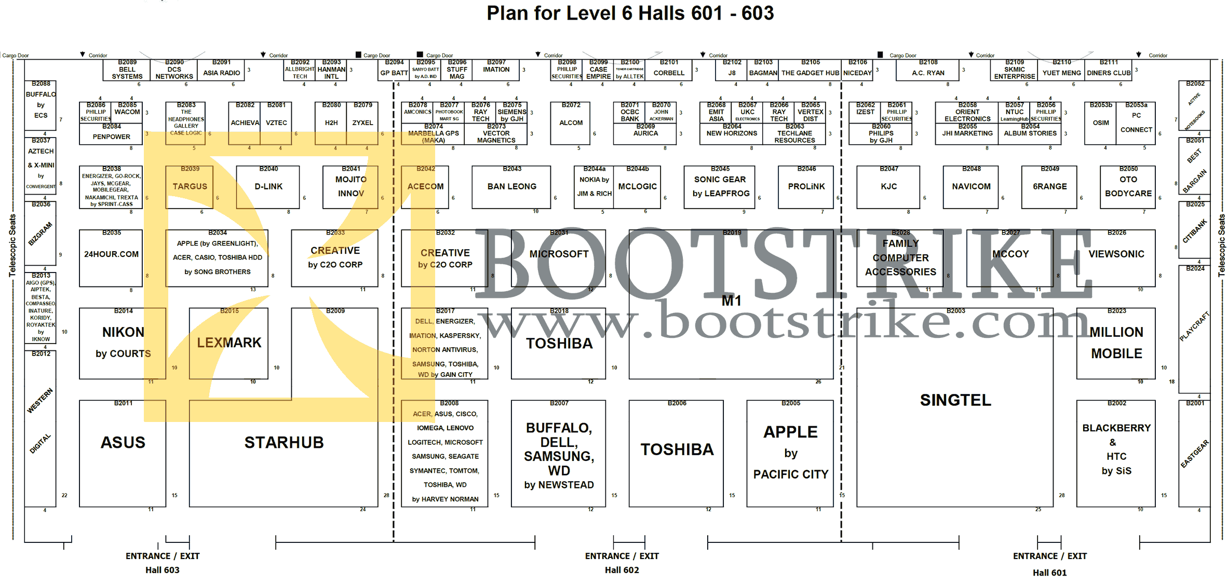The width and height of the screenshot is (1227, 586).
Task: Click TOSHIBA booth B2006
Action: pos(676,453)
